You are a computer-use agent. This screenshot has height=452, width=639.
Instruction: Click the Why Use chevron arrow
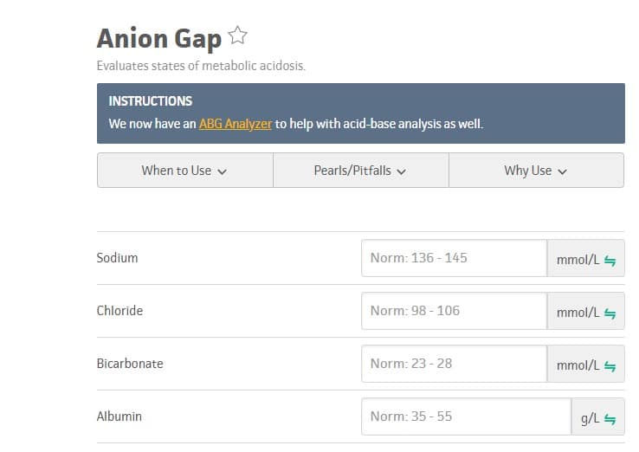[563, 171]
